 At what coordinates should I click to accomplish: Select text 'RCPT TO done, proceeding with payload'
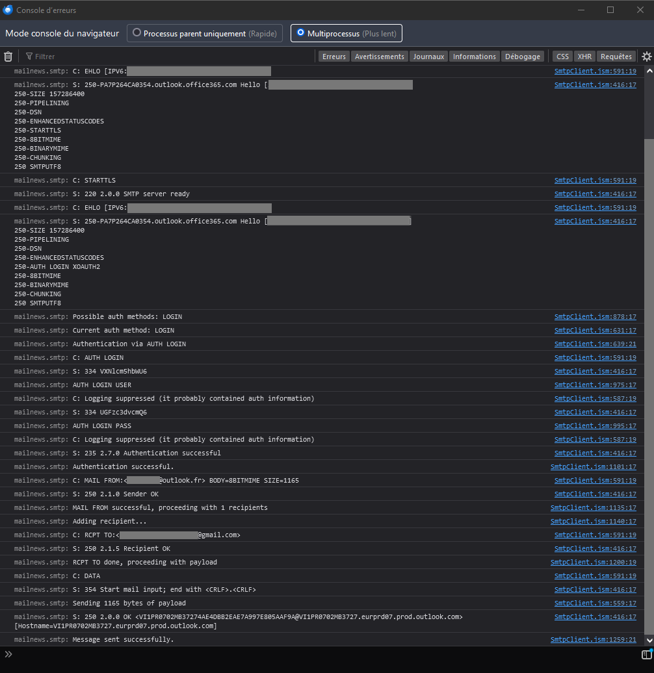145,563
